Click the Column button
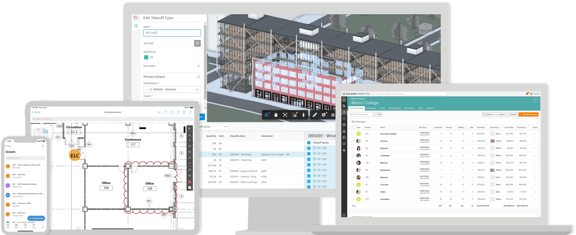576x235 pixels. click(488, 114)
